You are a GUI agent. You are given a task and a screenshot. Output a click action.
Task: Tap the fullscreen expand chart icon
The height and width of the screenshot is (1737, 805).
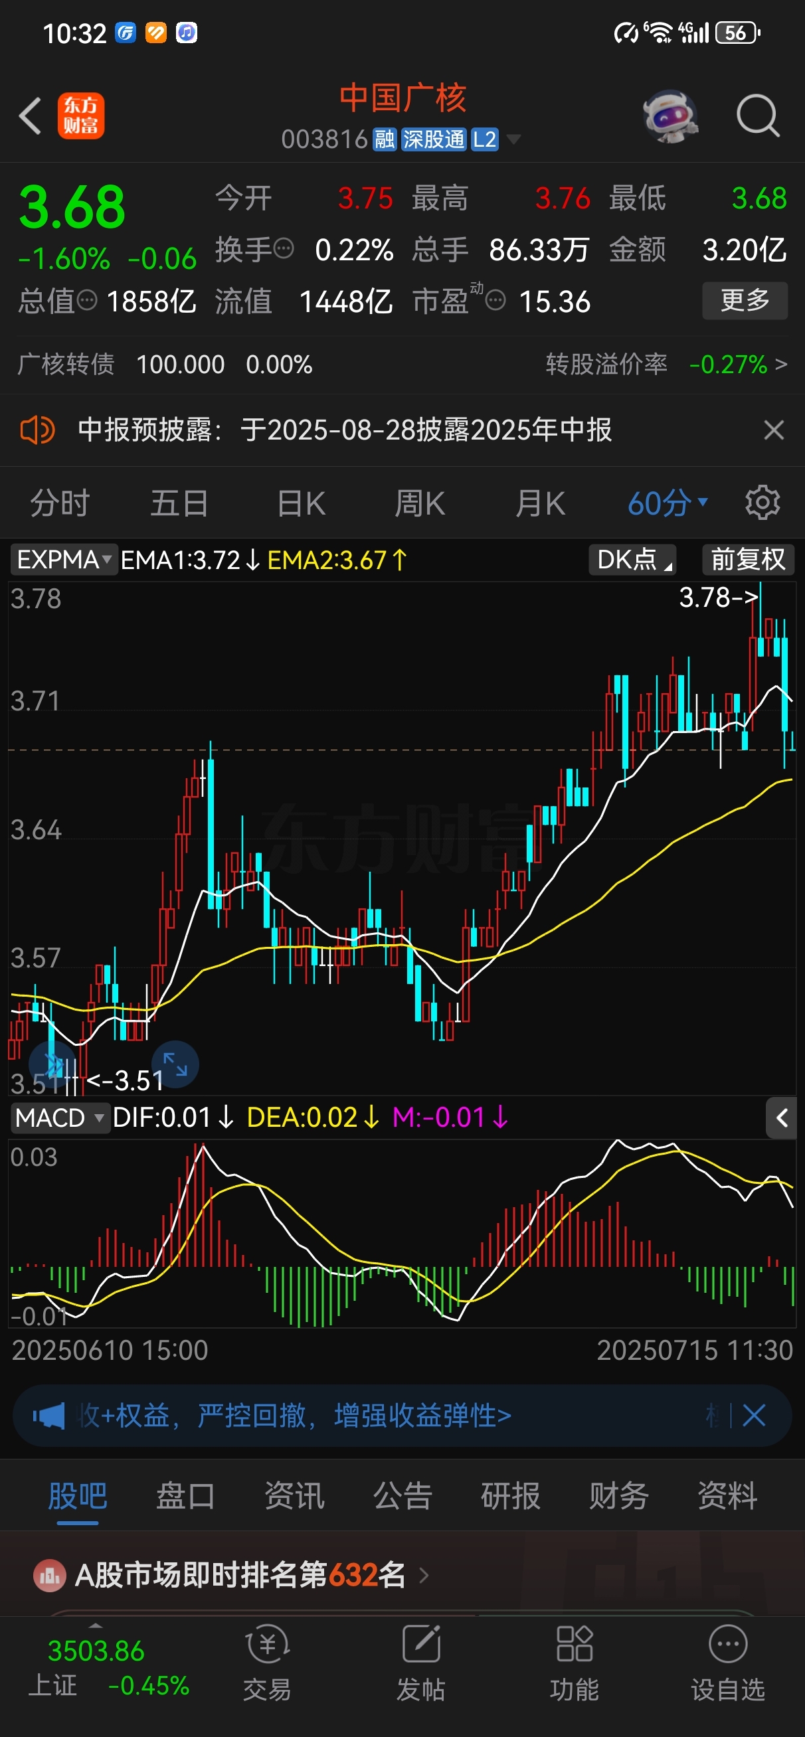tap(175, 1065)
